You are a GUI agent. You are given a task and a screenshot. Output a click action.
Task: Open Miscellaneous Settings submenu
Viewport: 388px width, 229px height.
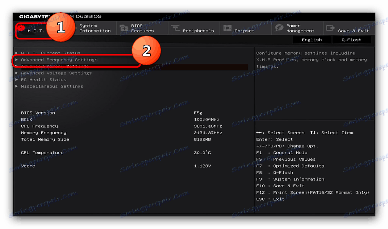(52, 86)
